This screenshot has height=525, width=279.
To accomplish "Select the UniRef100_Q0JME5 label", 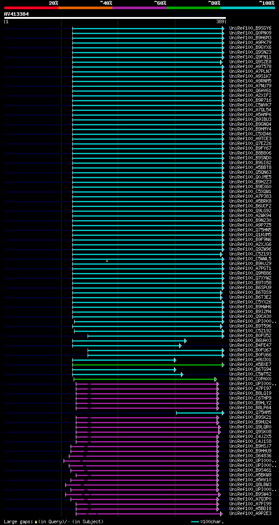I will pyautogui.click(x=250, y=177).
